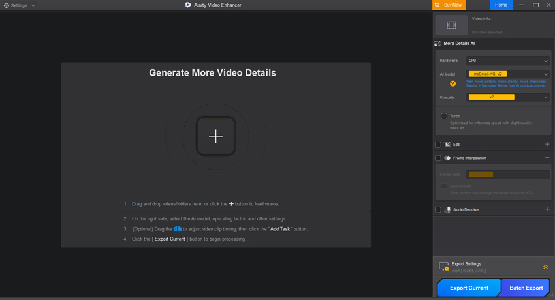The width and height of the screenshot is (555, 300).
Task: Expand Export Settings with double chevron
Action: click(545, 267)
